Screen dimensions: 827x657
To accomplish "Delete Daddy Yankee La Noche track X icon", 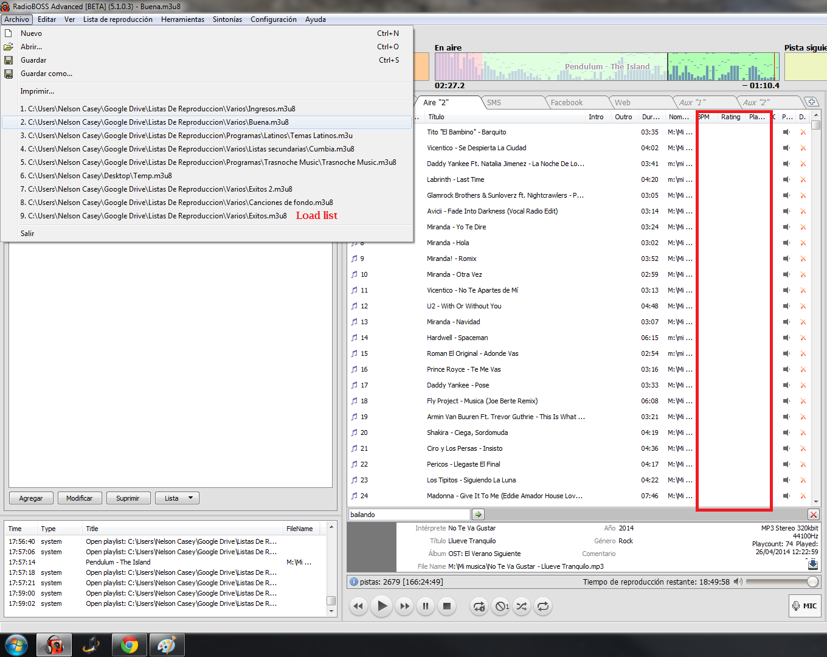I will pos(803,164).
